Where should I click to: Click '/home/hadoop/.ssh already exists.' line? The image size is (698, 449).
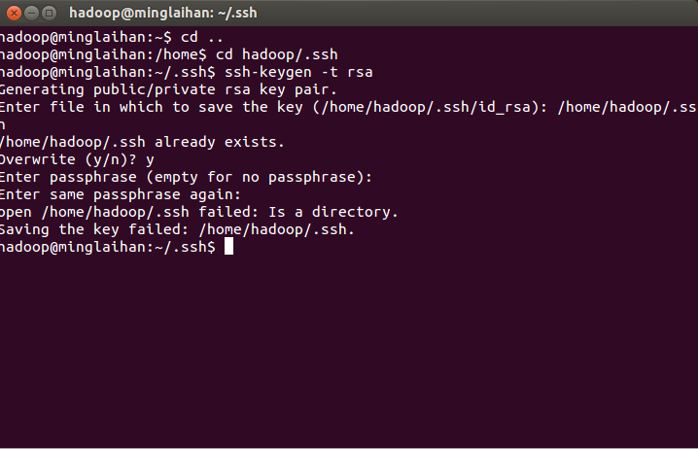click(142, 143)
